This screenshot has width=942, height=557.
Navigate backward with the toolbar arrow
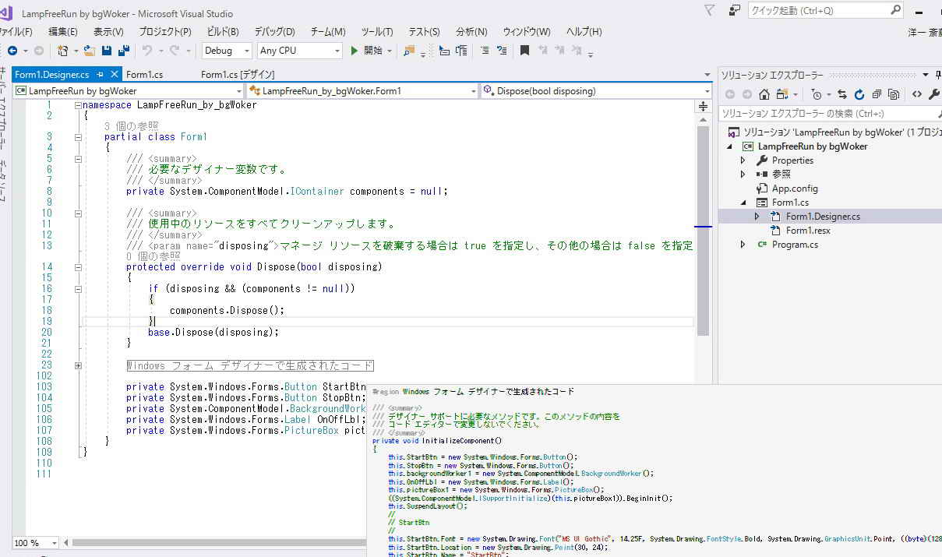(12, 51)
